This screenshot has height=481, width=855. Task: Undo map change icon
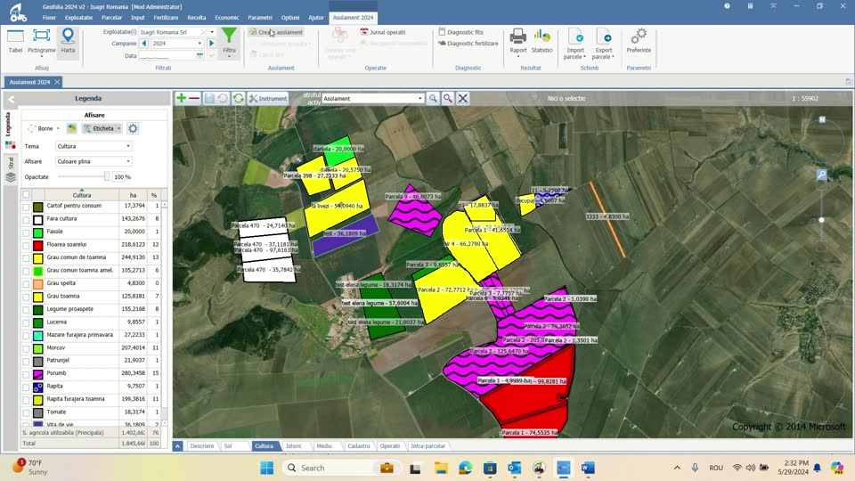[x=223, y=98]
